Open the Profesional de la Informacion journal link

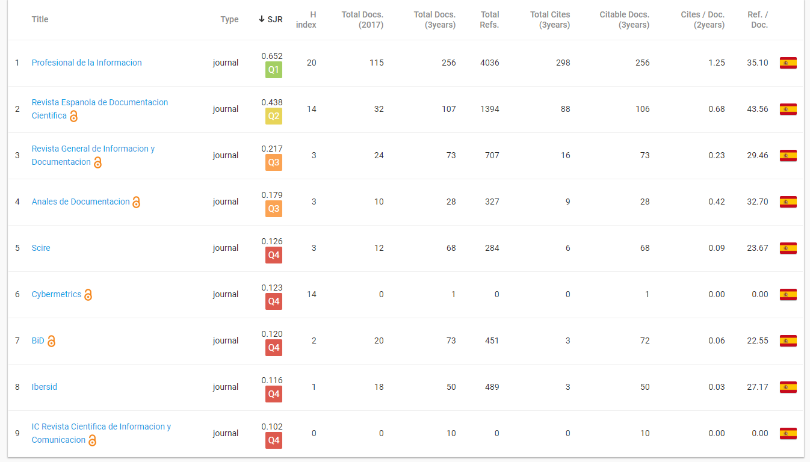pos(87,63)
